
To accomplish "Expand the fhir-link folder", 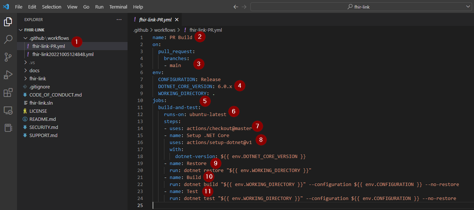I will (x=72, y=79).
